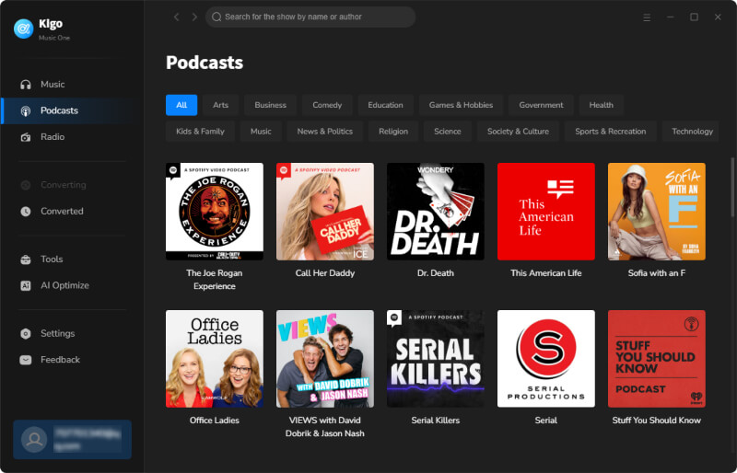The width and height of the screenshot is (737, 473).
Task: Click the Music sidebar label
Action: click(x=53, y=85)
